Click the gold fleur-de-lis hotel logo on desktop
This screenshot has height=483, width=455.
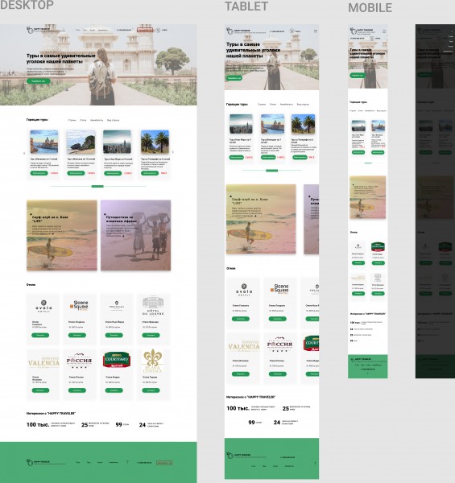(x=153, y=361)
